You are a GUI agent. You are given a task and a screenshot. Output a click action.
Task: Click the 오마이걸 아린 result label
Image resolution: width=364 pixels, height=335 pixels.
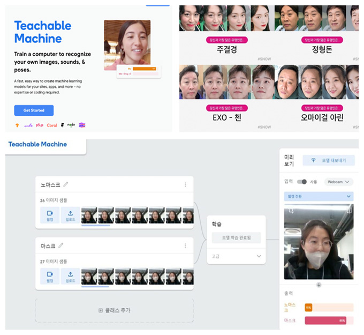(322, 117)
